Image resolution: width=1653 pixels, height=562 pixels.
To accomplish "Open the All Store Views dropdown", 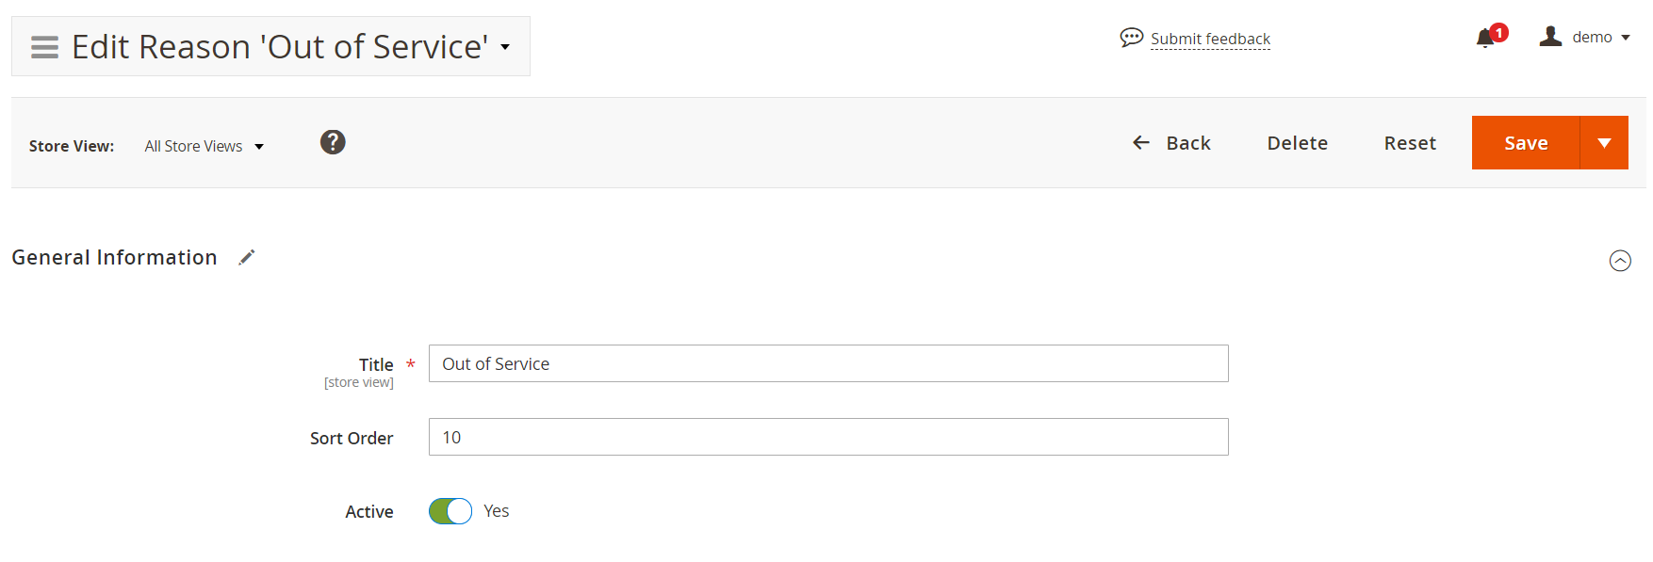I will [x=204, y=146].
